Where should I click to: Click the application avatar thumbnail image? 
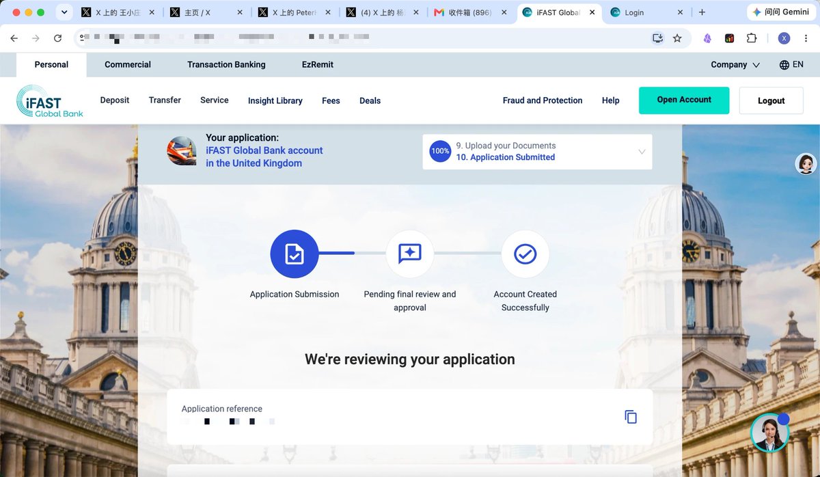(182, 150)
